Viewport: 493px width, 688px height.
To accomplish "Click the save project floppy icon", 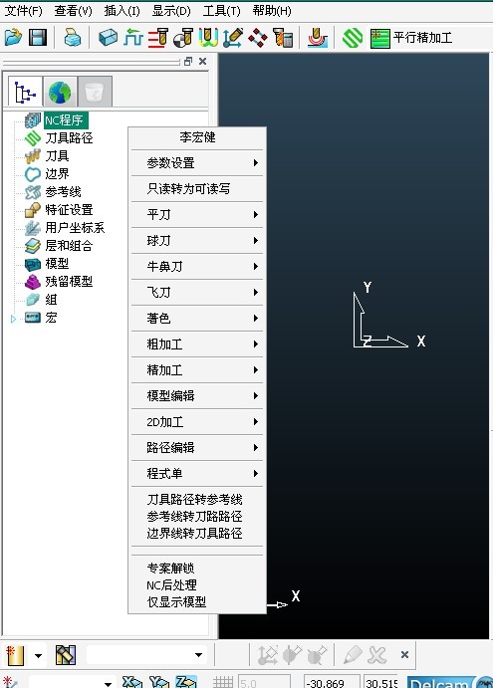I will click(x=38, y=37).
